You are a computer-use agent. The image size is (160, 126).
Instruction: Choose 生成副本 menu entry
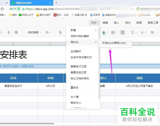(82, 52)
